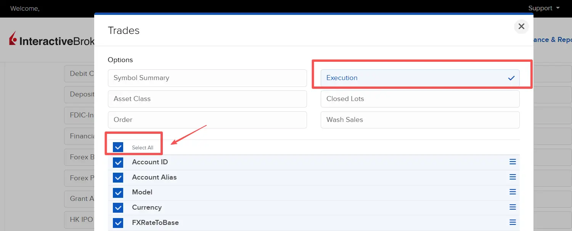
Task: Uncheck the FXRateToBase checkbox
Action: (x=118, y=223)
